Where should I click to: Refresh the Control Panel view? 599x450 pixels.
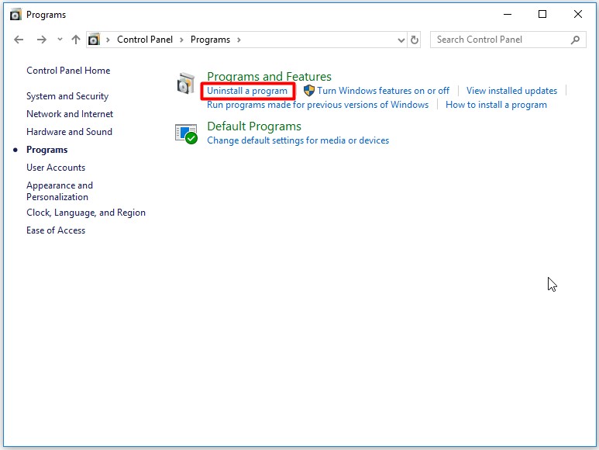click(x=415, y=40)
